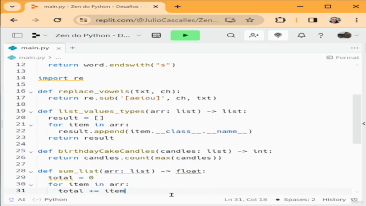Expand the collapsed right side panel arrow
The height and width of the screenshot is (206, 366).
click(364, 124)
